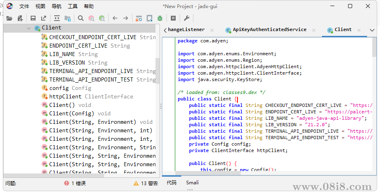Collapse the Client tree node chevron
380x194 pixels.
click(x=29, y=28)
